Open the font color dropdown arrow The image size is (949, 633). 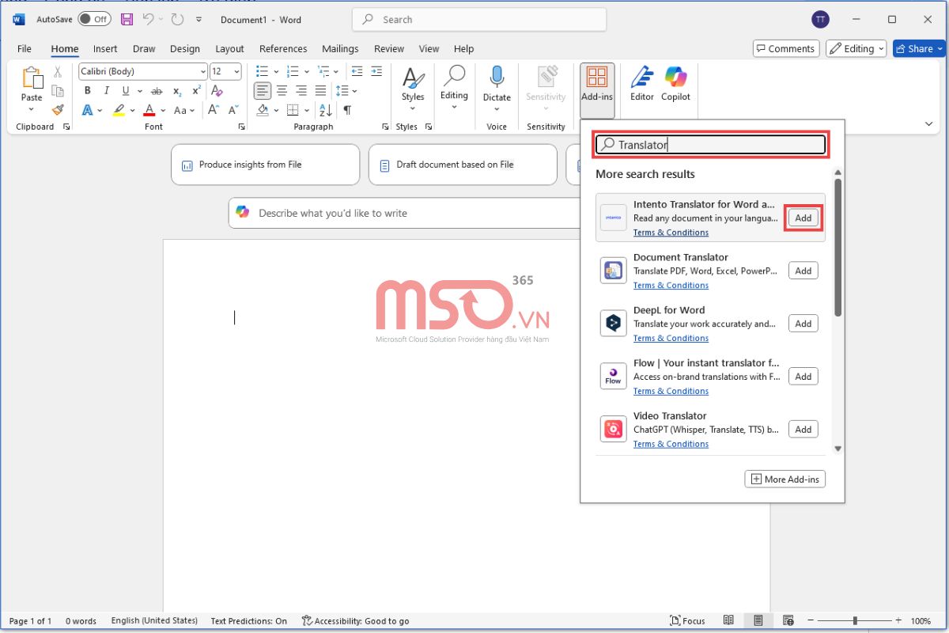[x=163, y=111]
